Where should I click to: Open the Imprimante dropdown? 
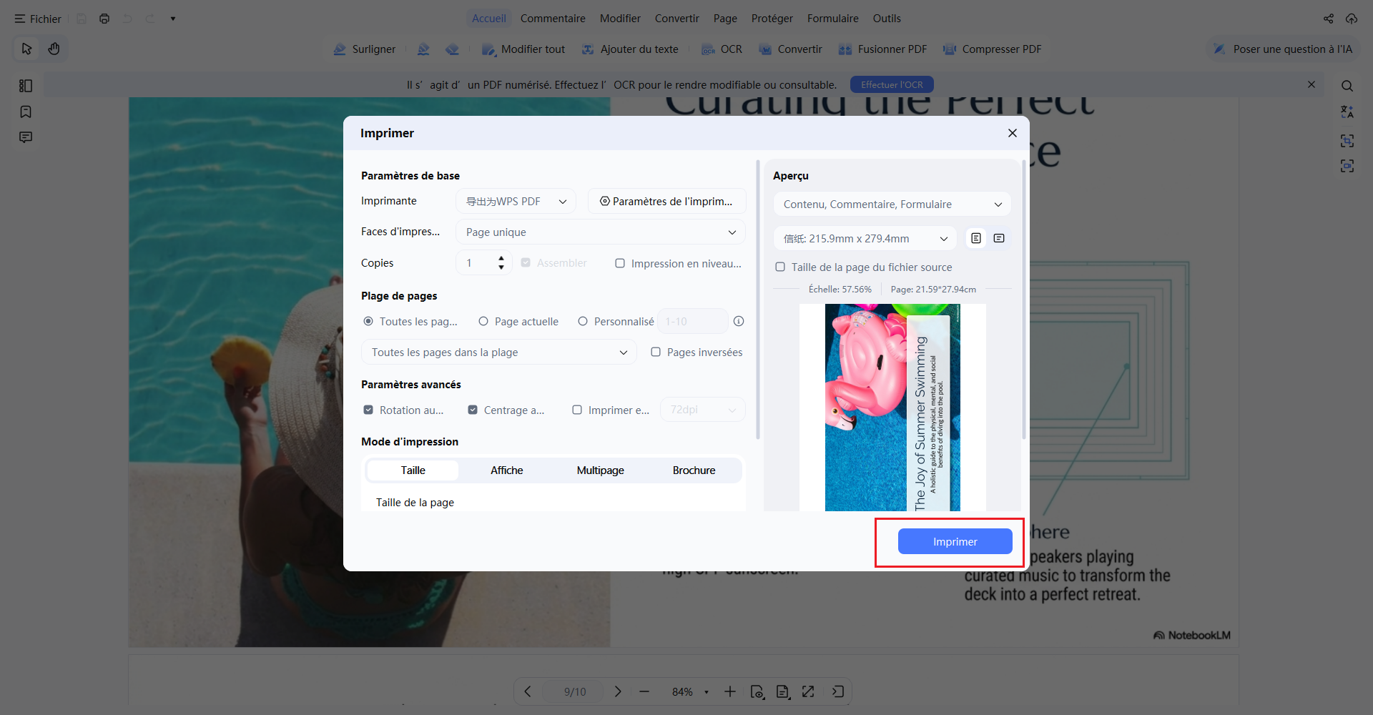click(x=516, y=202)
